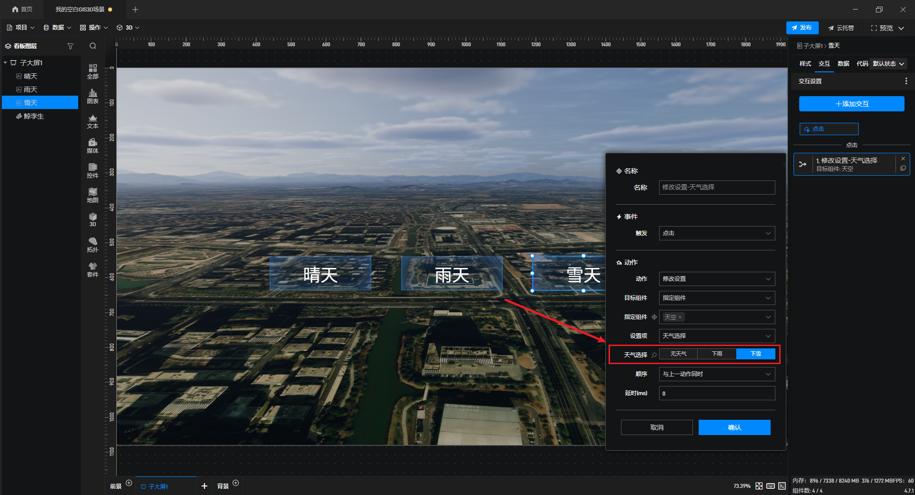This screenshot has width=915, height=495.
Task: Open the 触发 trigger dropdown
Action: point(716,233)
